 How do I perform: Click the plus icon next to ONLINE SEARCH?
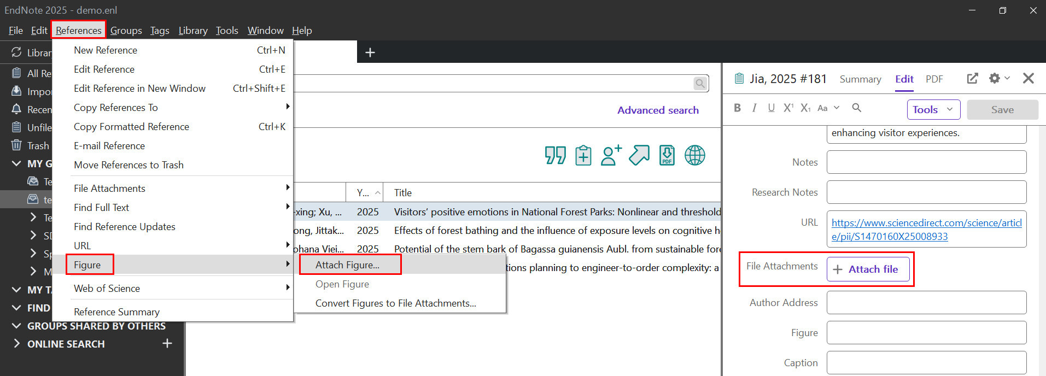[167, 344]
